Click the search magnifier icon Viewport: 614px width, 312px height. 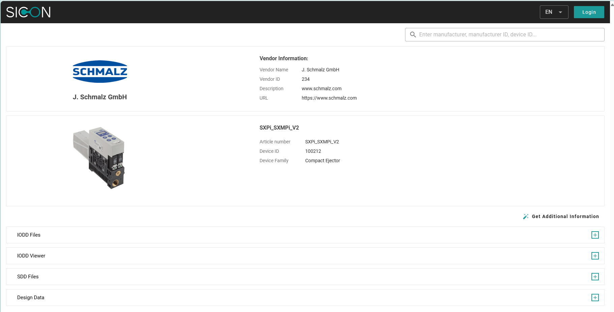pos(413,35)
